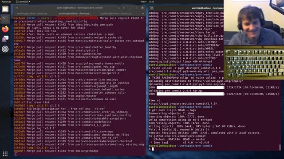Open the round circle app icon in the dock
Image resolution: width=284 pixels, height=159 pixels.
coord(5,49)
